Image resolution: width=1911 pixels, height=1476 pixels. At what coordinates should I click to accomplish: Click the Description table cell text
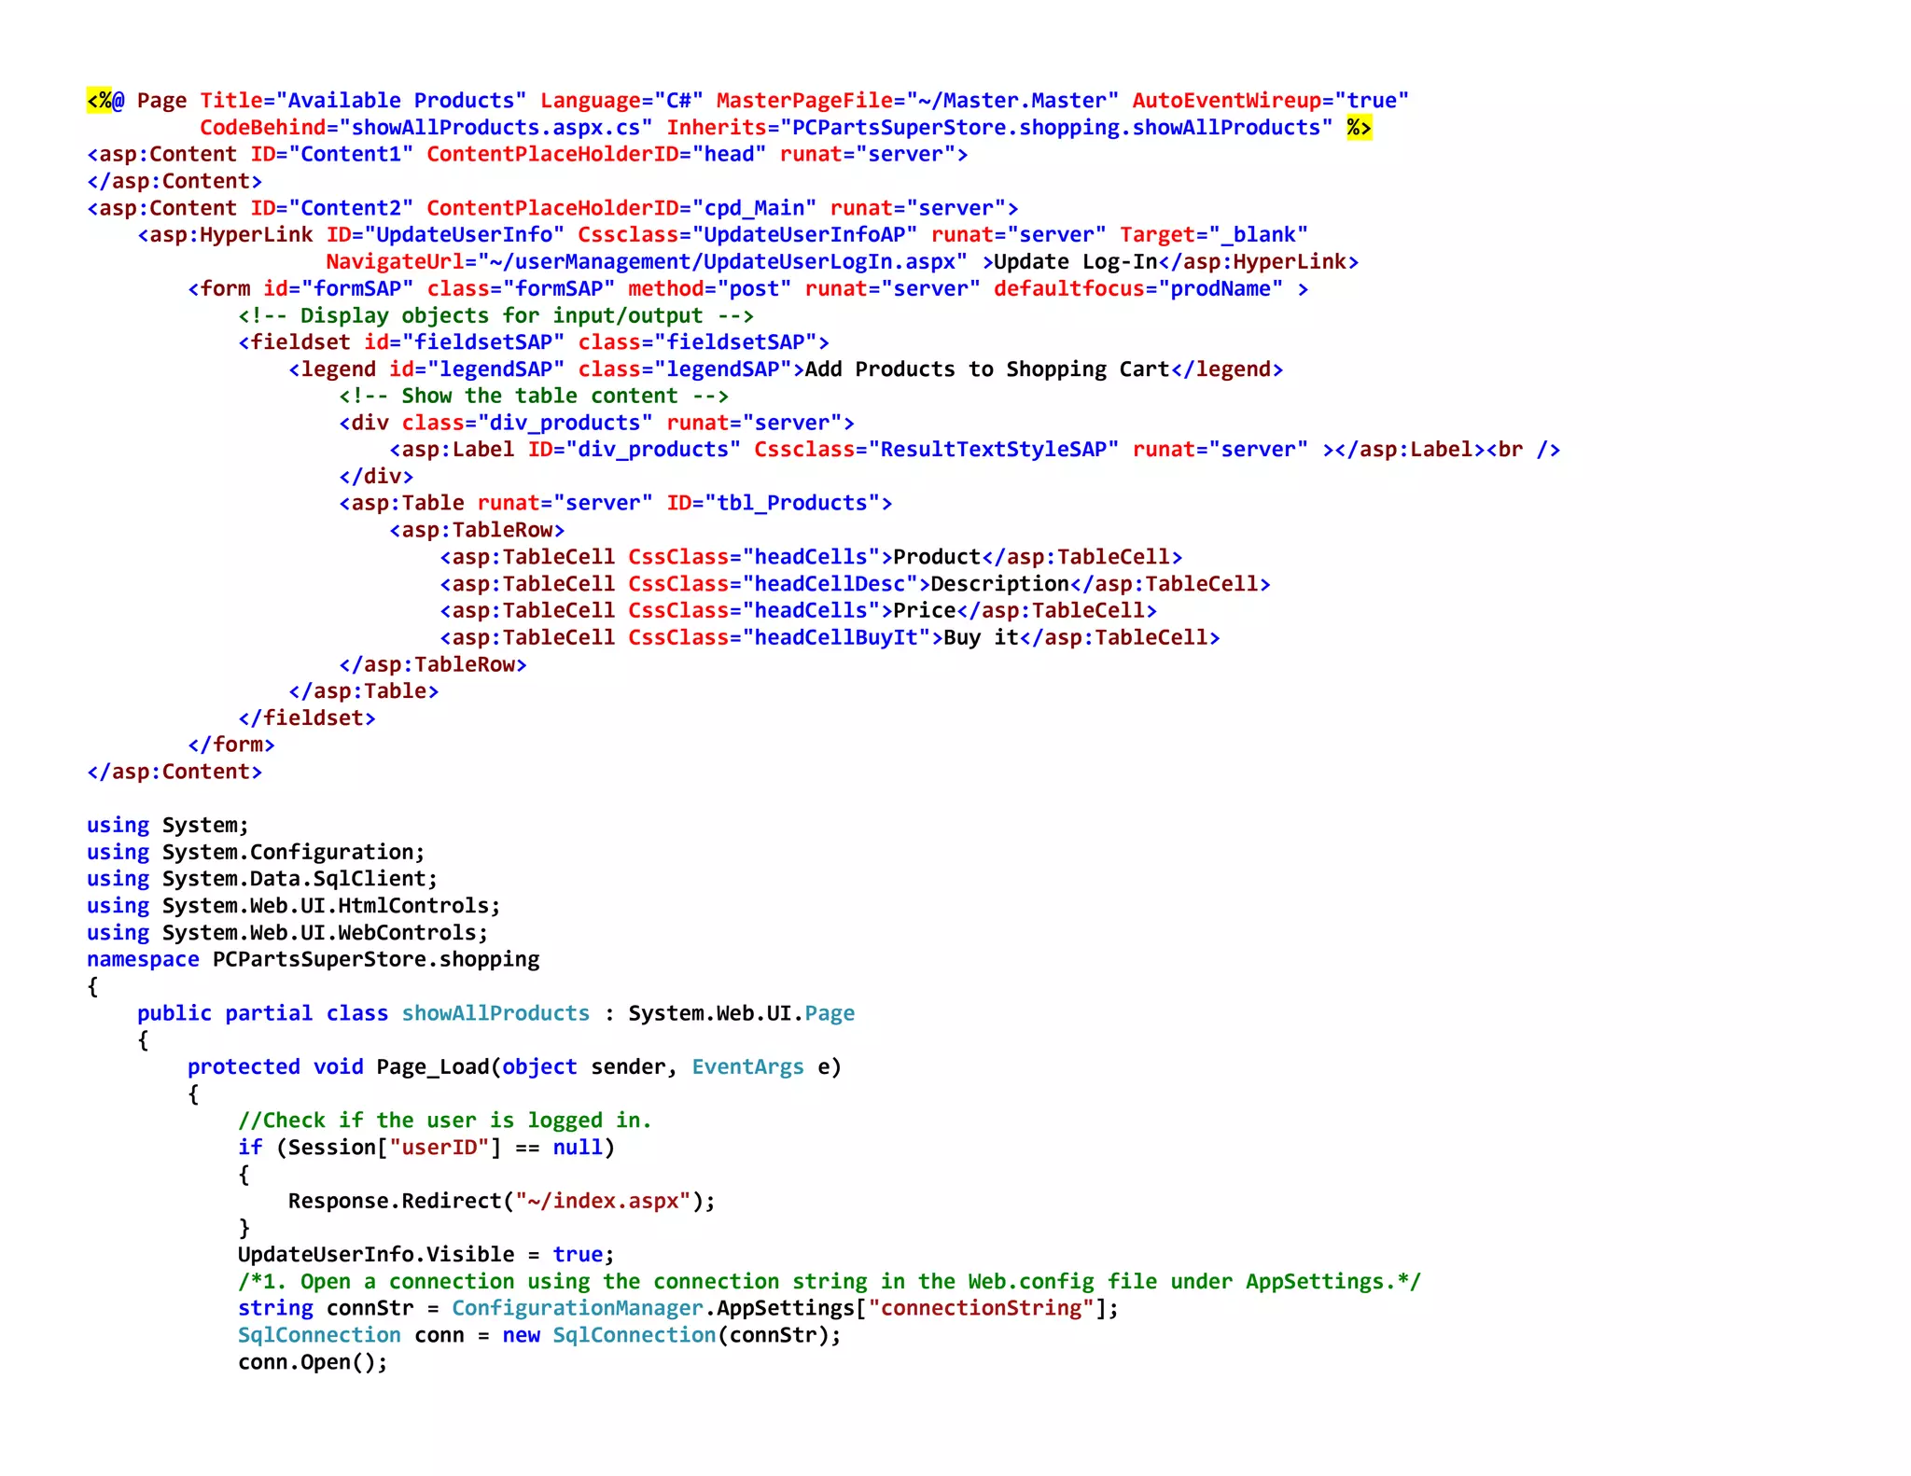pos(999,584)
